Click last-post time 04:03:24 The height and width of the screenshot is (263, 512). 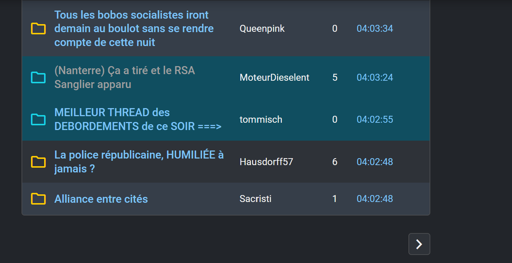pyautogui.click(x=375, y=77)
